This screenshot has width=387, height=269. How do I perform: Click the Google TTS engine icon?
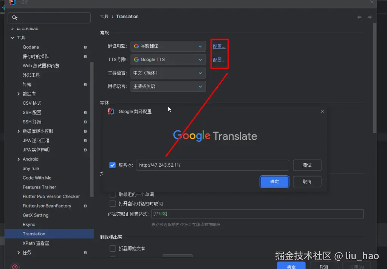[136, 59]
